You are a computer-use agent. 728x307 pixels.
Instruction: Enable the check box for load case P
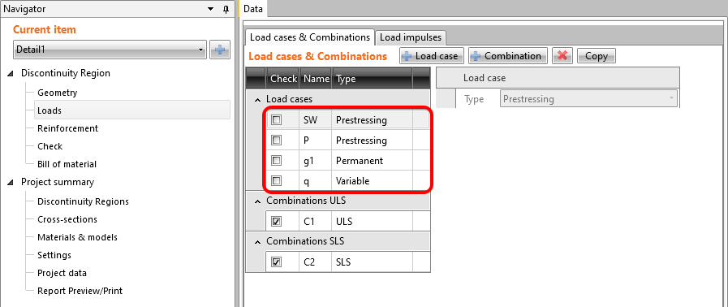(276, 141)
